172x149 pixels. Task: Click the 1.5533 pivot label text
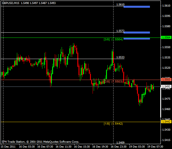[120, 57]
